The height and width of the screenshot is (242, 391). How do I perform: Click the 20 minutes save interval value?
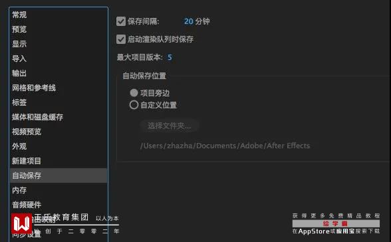point(189,21)
